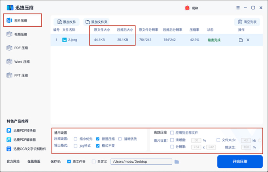Click the Word 压缩 sidebar icon
Screen dimensions: 268x172
coord(9,61)
